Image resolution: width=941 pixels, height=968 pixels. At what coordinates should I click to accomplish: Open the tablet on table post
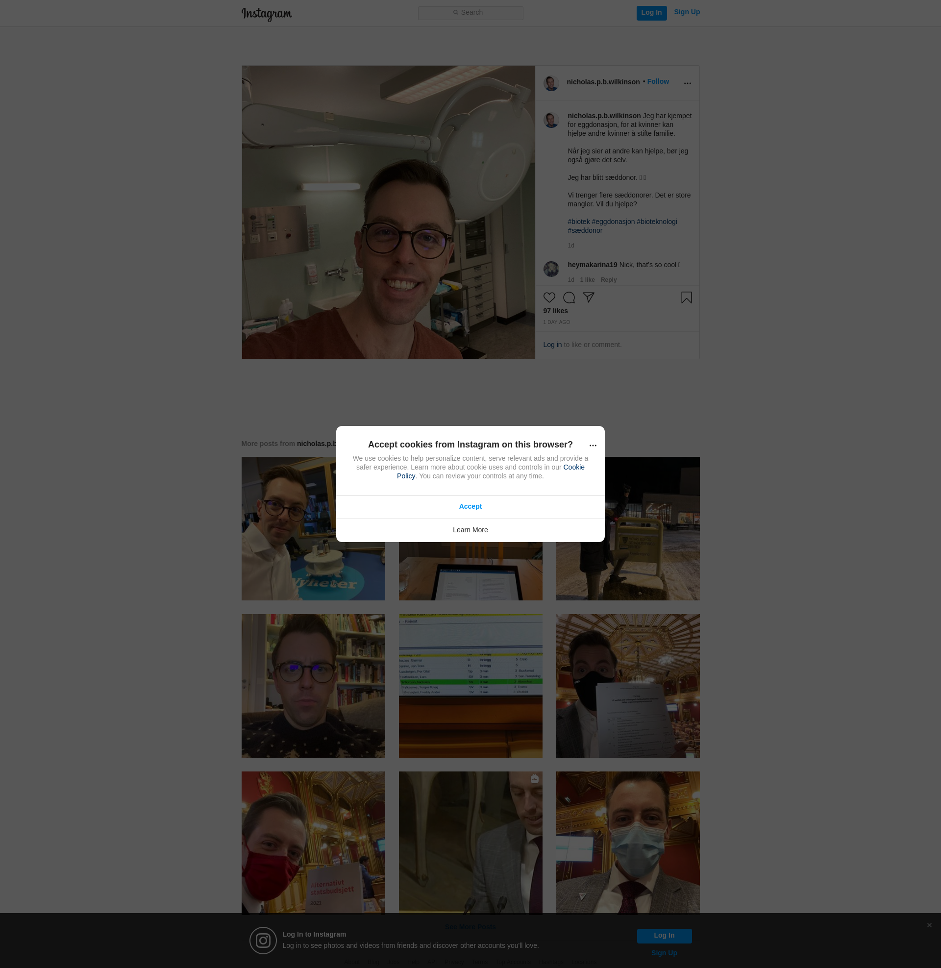470,571
